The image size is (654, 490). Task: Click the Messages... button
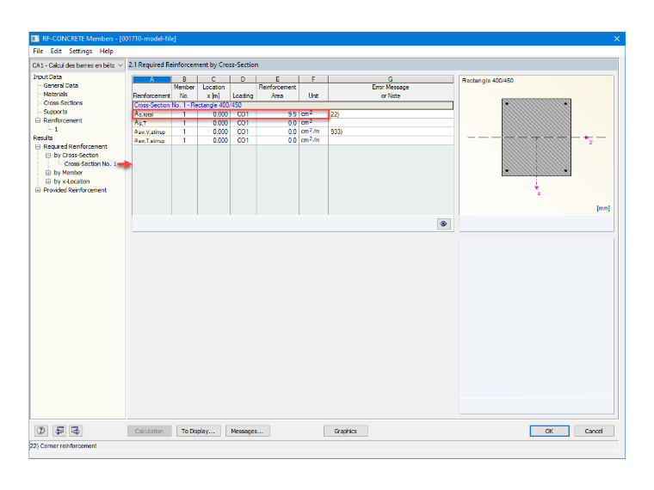click(247, 431)
